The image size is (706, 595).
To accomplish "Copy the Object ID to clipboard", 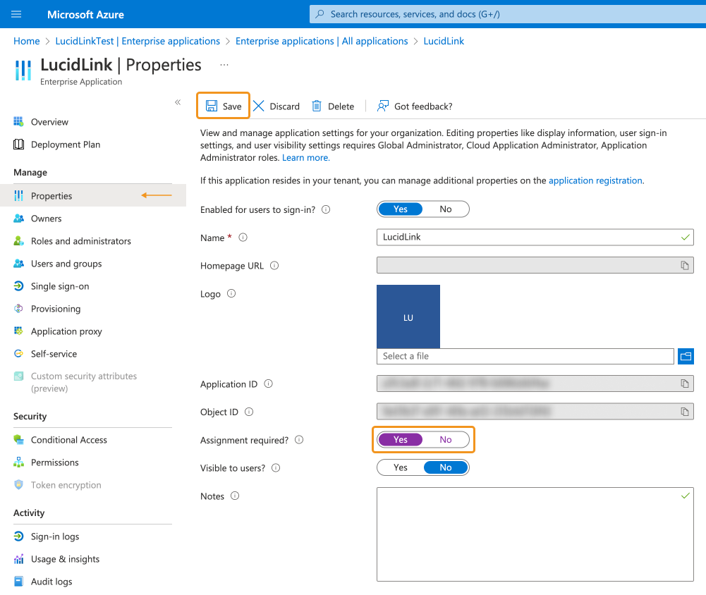I will point(685,412).
